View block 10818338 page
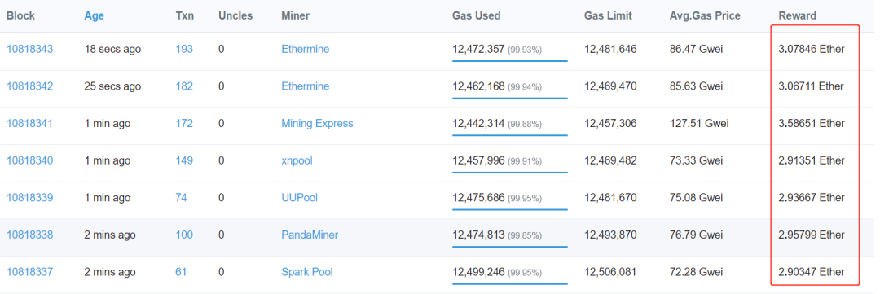 pyautogui.click(x=30, y=235)
